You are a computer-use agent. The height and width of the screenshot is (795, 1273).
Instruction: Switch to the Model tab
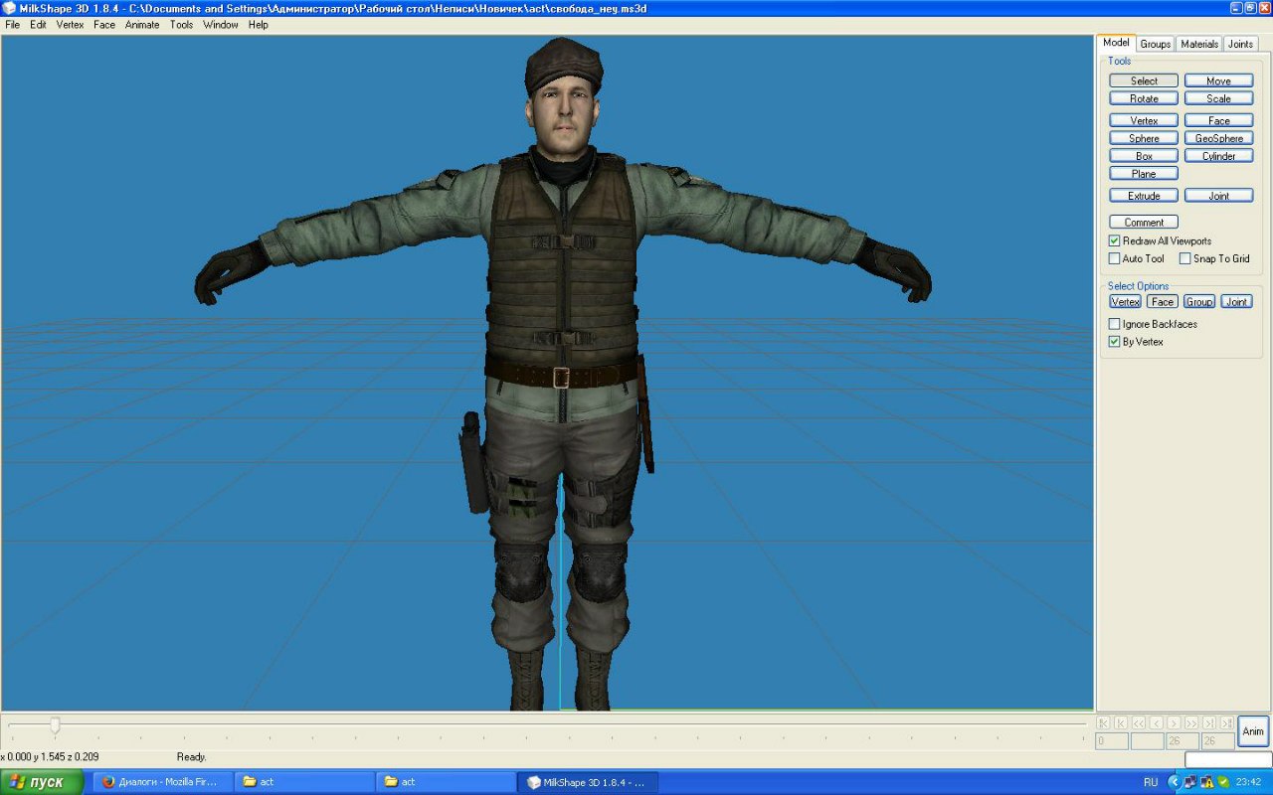pyautogui.click(x=1116, y=43)
